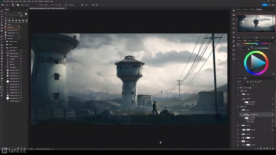Filter layers by pixel layer icon
Viewport: 276px width, 155px height.
pyautogui.click(x=248, y=82)
